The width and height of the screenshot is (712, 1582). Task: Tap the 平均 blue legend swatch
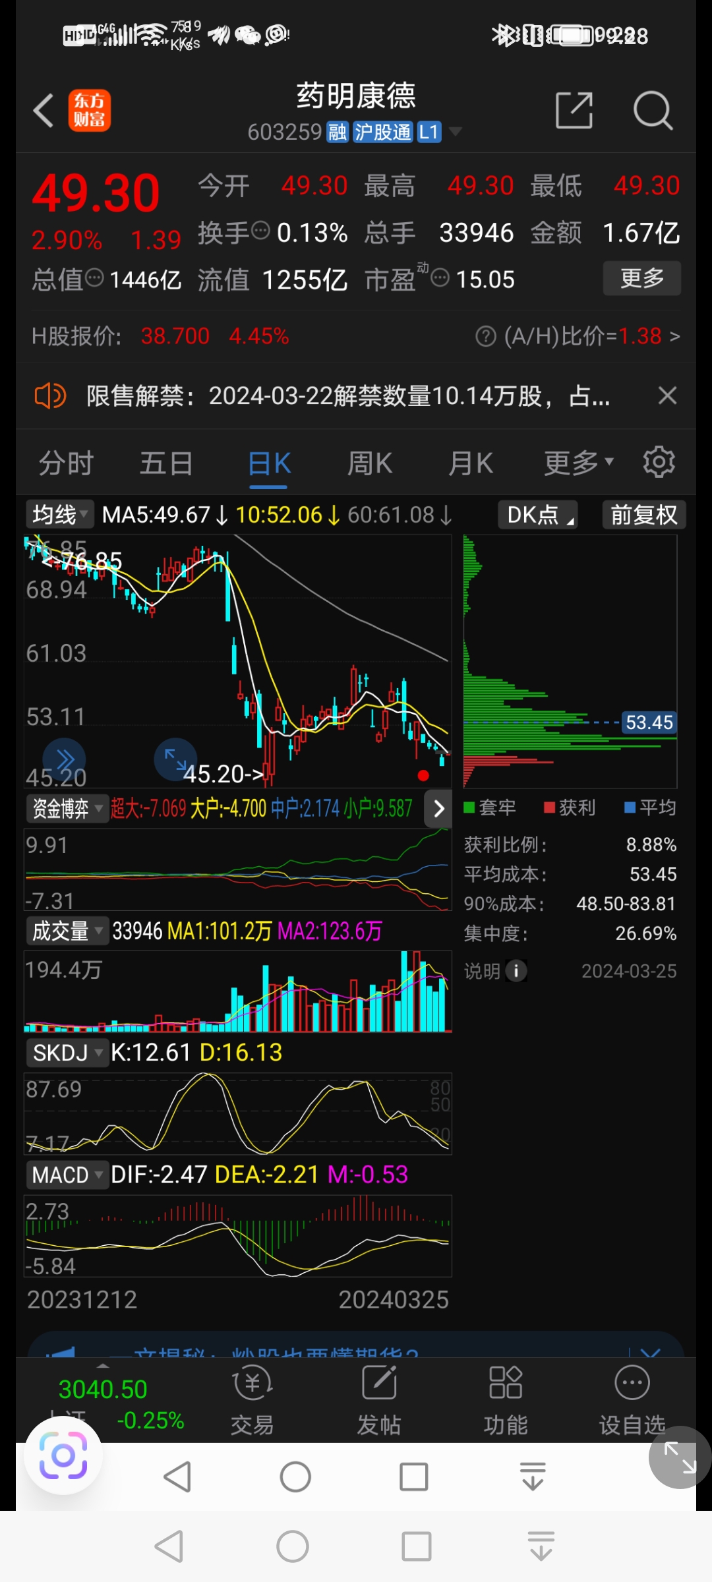tap(630, 807)
